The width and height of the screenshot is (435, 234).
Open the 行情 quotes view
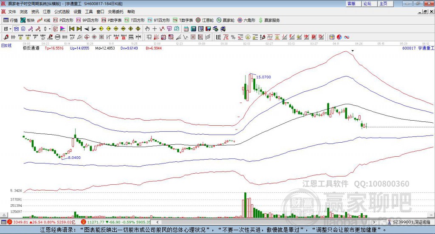[x=10, y=20]
